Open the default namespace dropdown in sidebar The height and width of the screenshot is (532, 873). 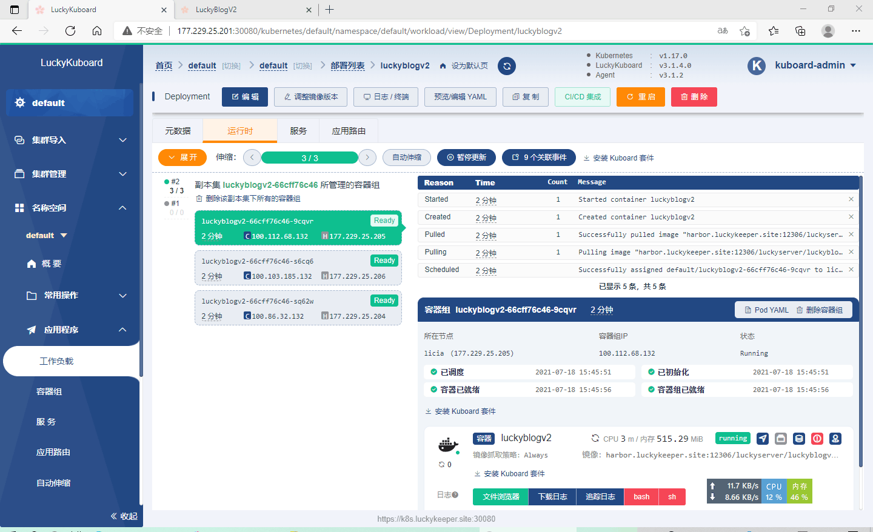[47, 236]
